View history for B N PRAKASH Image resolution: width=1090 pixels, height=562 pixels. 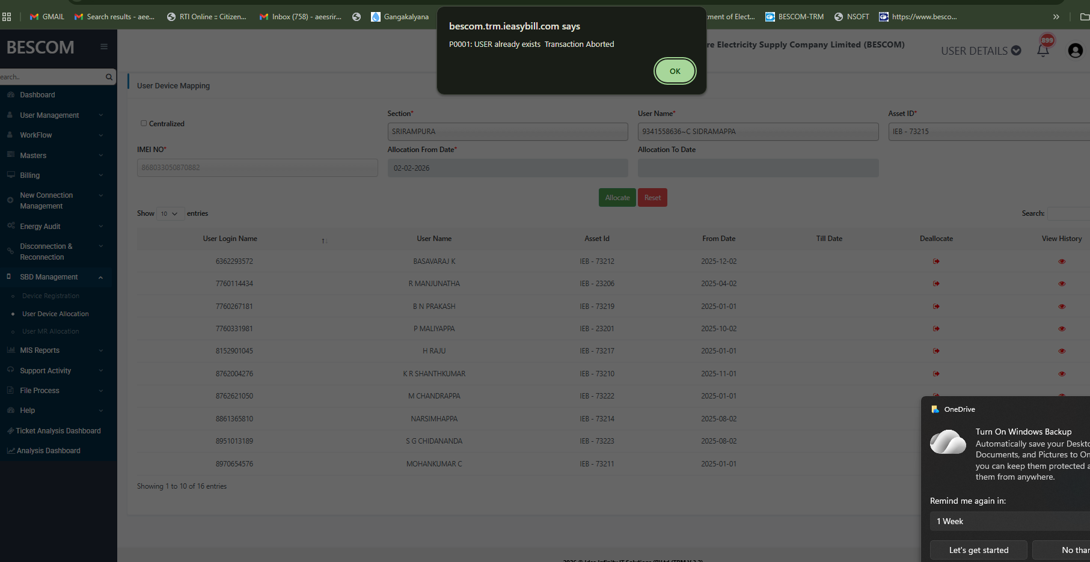(x=1062, y=307)
